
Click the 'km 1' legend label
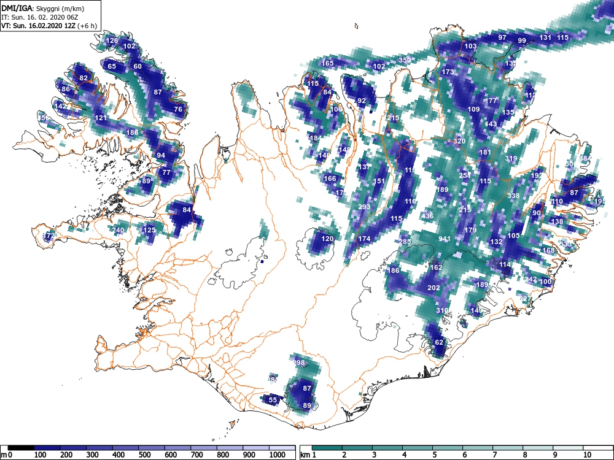pyautogui.click(x=308, y=455)
